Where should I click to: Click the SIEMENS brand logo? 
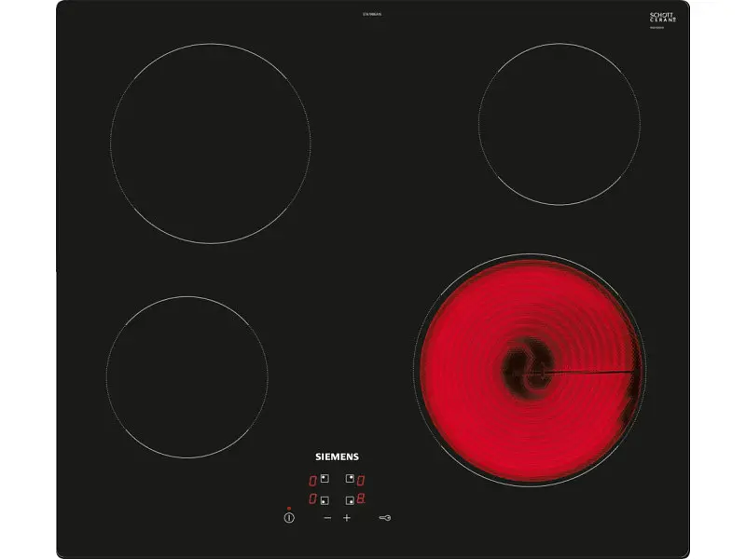pyautogui.click(x=337, y=457)
